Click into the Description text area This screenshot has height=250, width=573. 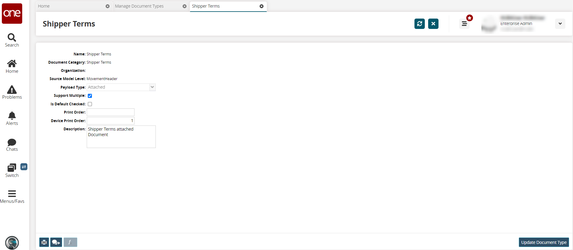pyautogui.click(x=121, y=137)
